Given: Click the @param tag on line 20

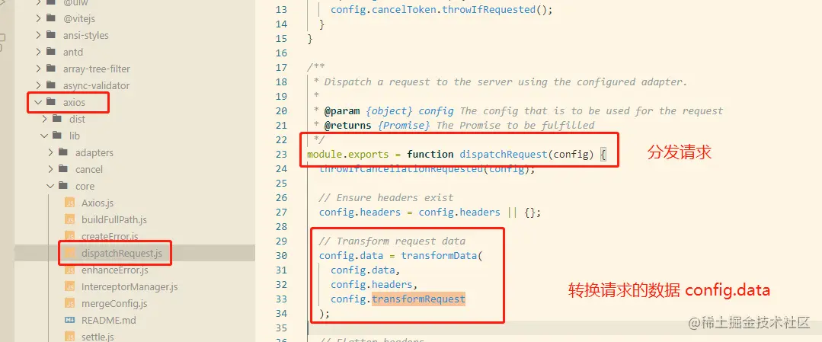Looking at the screenshot, I should pyautogui.click(x=342, y=110).
